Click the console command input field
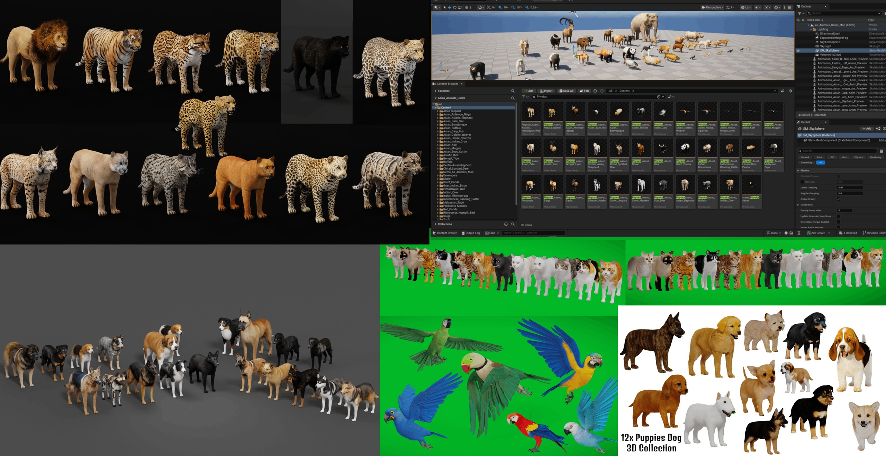This screenshot has height=456, width=886. [533, 233]
